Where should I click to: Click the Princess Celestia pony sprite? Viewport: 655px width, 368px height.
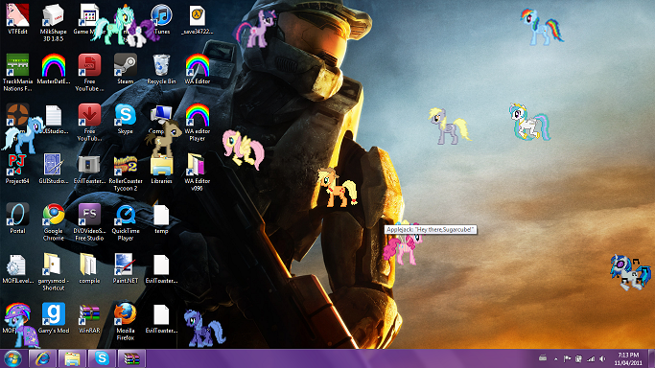click(x=529, y=122)
